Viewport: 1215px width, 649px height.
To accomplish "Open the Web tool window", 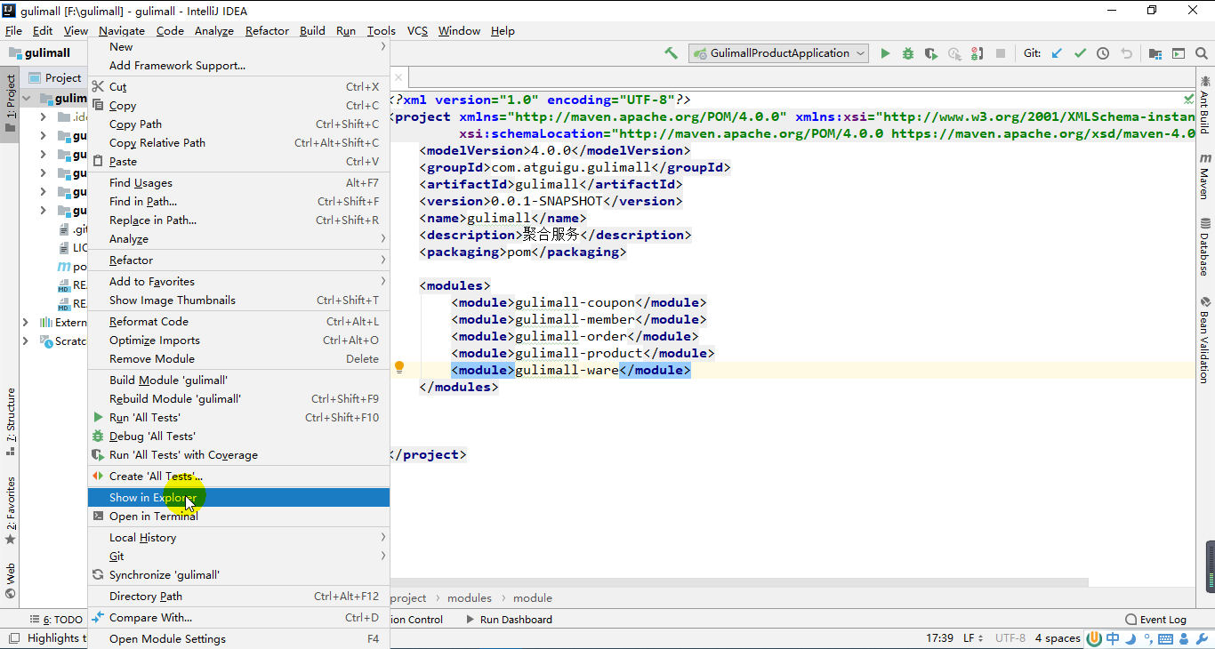I will (11, 581).
